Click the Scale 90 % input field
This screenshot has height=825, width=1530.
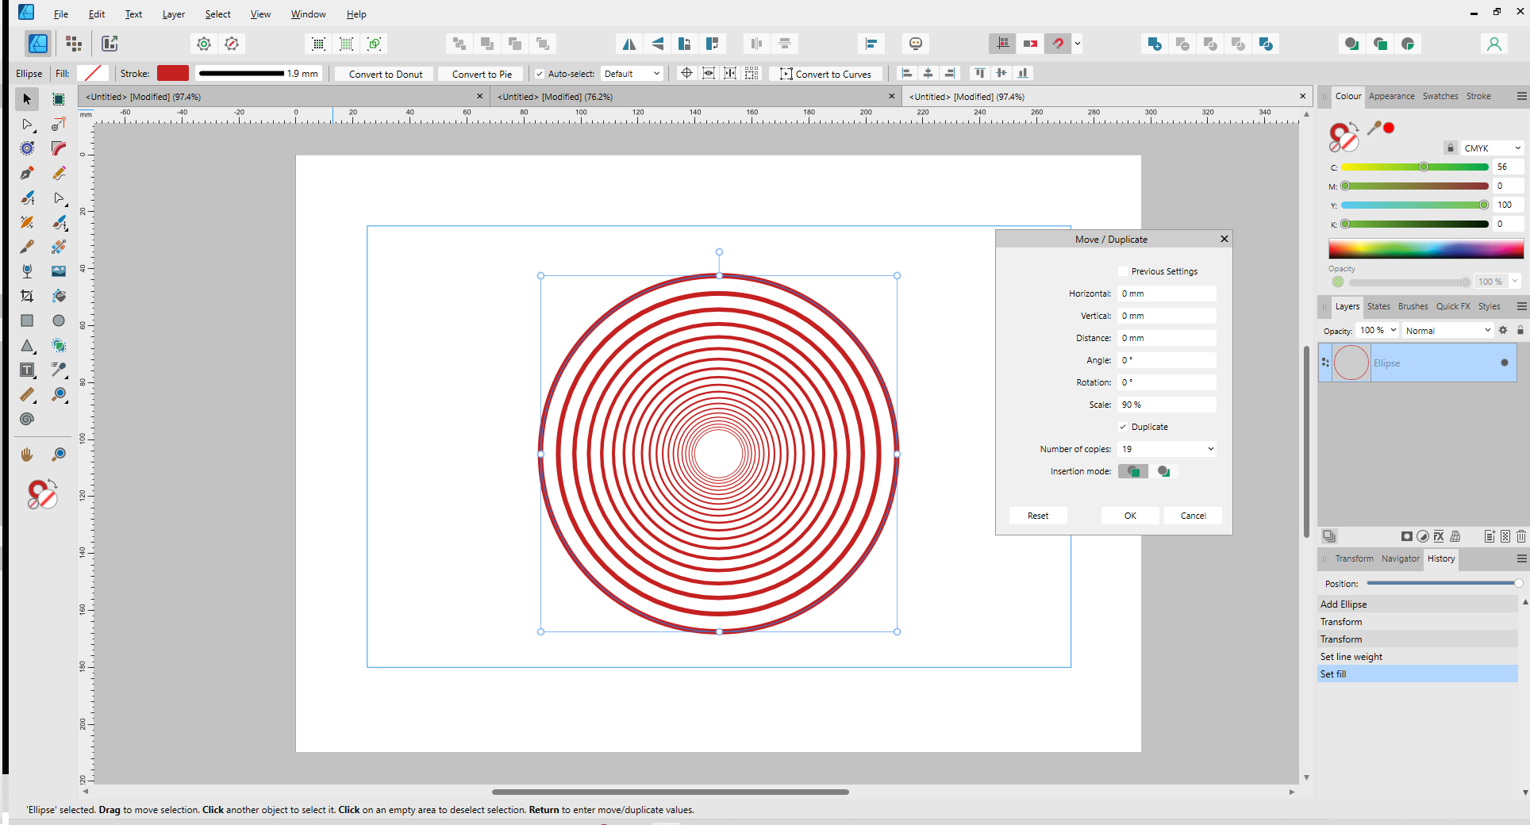point(1167,405)
